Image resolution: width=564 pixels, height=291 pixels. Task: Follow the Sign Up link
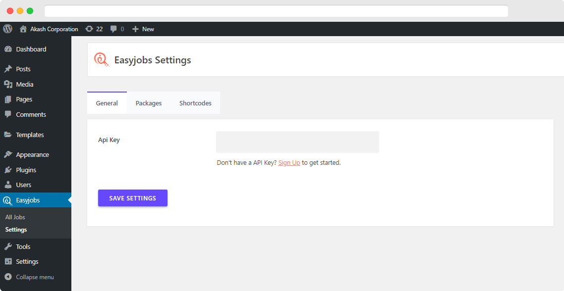tap(289, 163)
